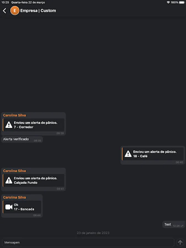The width and height of the screenshot is (186, 248).
Task: Tap the "23 de janeiro de 2023" date separator
Action: pyautogui.click(x=93, y=232)
